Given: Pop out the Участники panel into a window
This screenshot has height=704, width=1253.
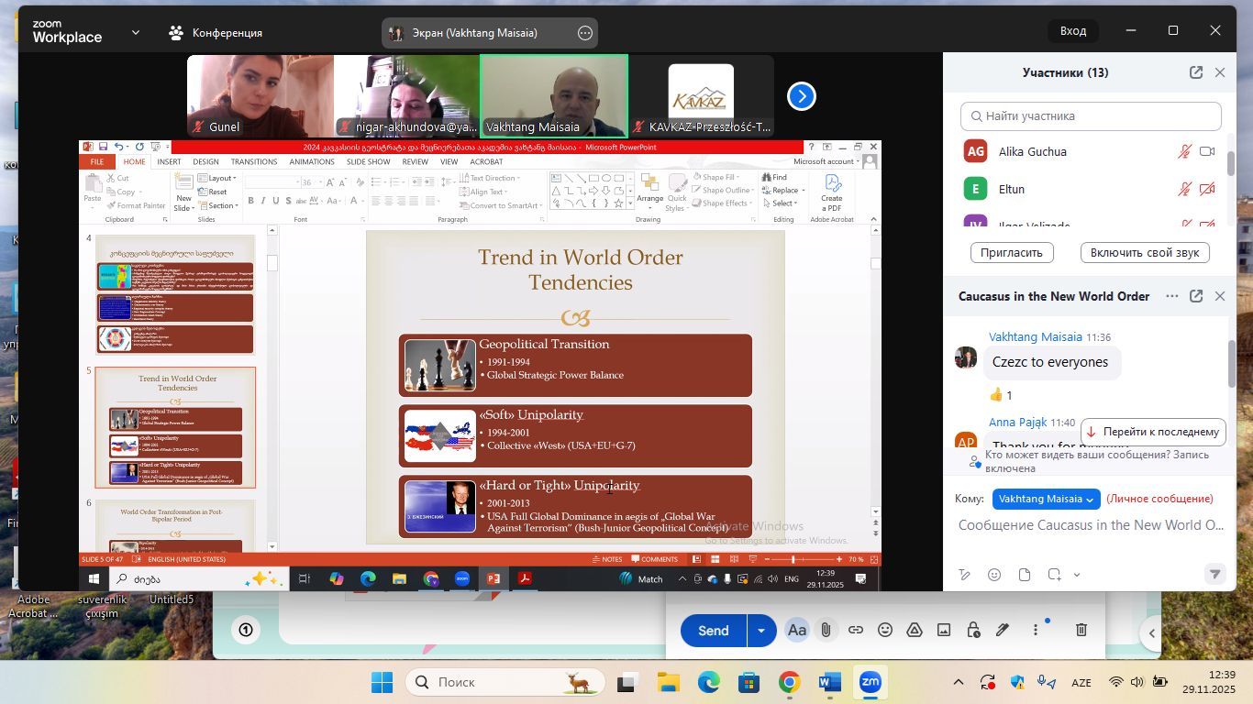Looking at the screenshot, I should (1195, 72).
